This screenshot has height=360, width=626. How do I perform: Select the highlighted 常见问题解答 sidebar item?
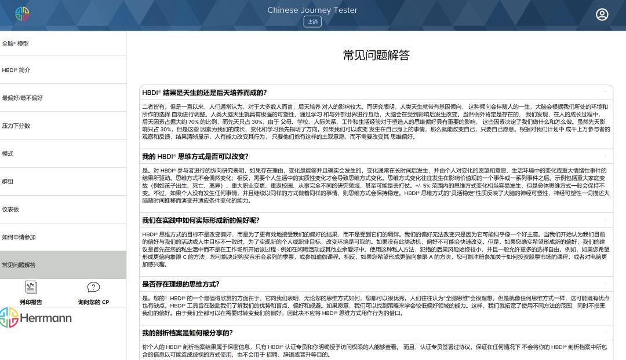click(x=63, y=265)
